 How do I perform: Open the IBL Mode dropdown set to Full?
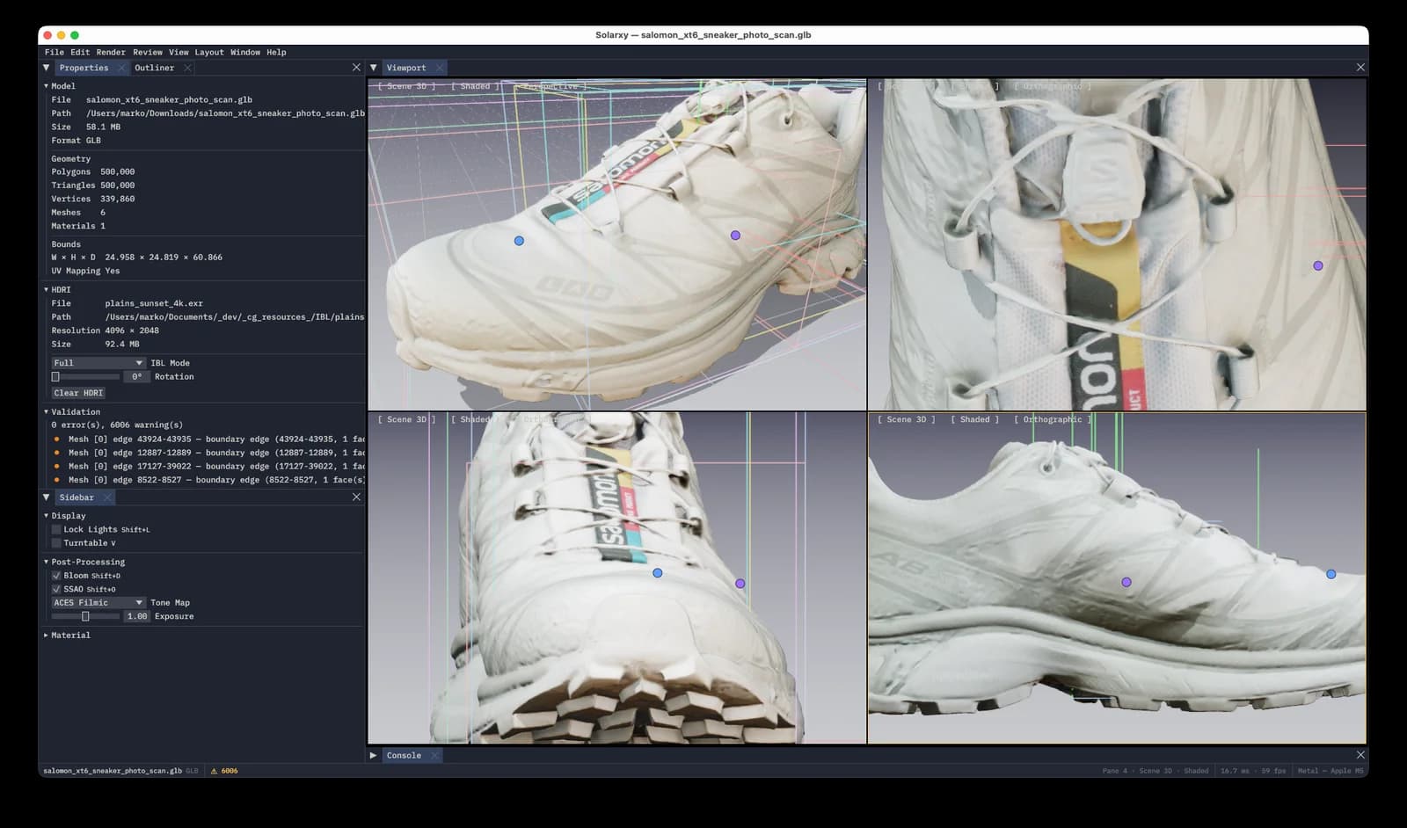pos(98,363)
